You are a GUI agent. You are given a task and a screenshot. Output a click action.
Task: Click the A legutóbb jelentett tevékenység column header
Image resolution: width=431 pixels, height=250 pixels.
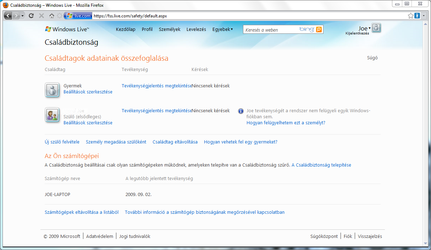click(x=159, y=179)
